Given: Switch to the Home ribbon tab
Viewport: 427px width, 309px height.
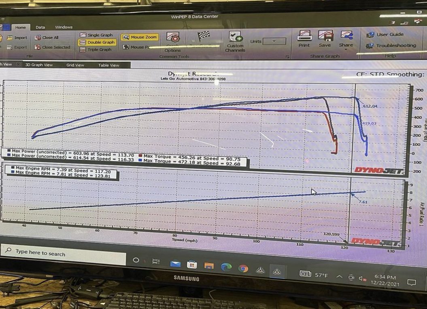Looking at the screenshot, I should [x=20, y=27].
